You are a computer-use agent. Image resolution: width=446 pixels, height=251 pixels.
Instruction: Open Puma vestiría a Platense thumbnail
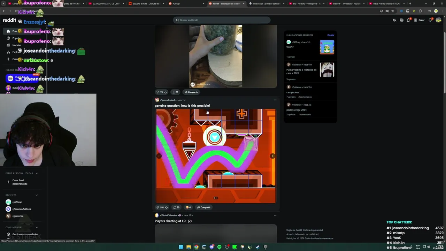(327, 70)
